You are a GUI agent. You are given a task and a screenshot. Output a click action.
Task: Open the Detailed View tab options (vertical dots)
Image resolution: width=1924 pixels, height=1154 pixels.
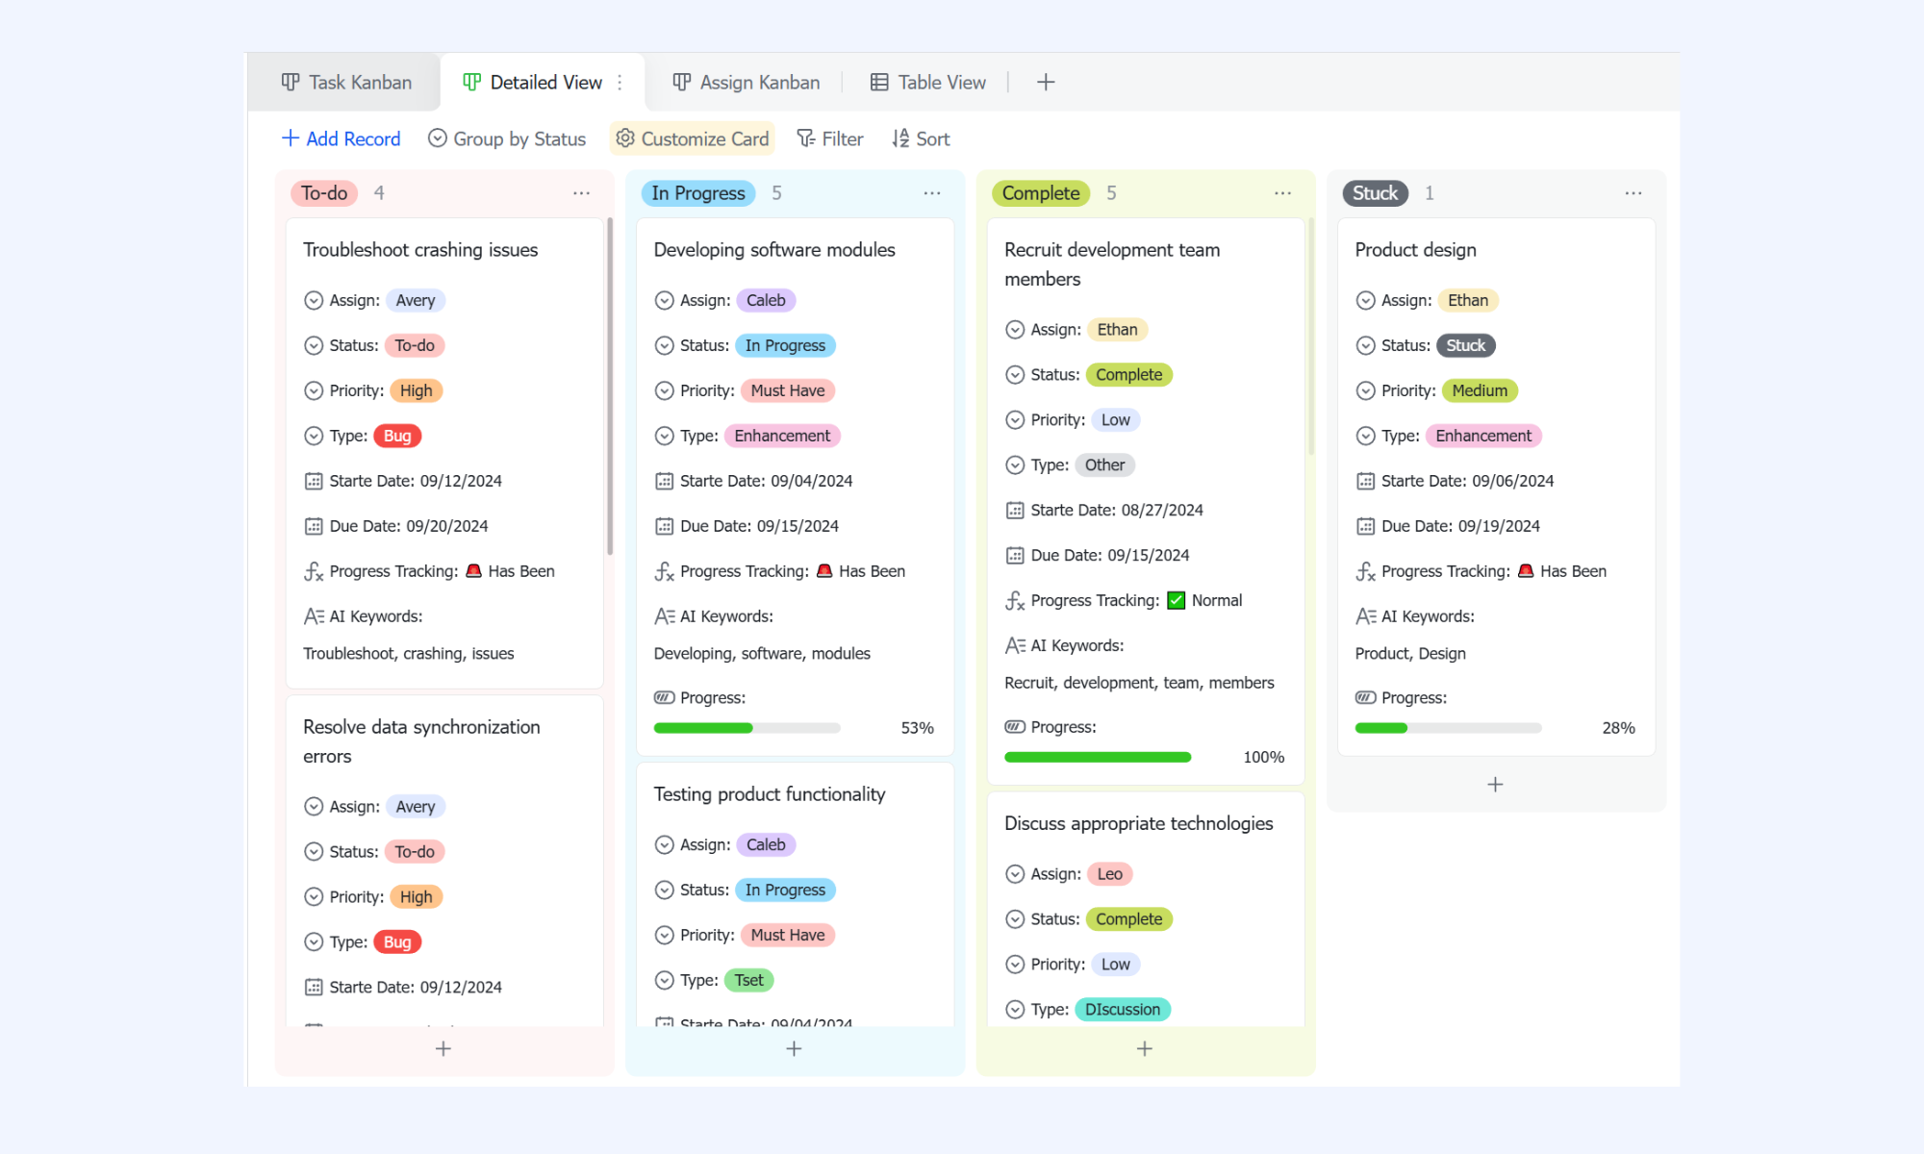[620, 83]
